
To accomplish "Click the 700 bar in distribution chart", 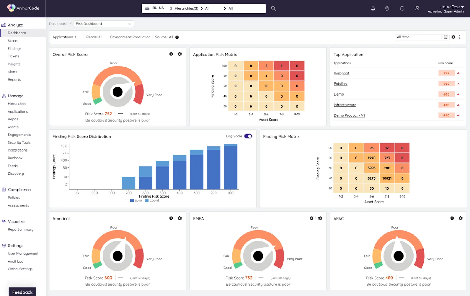I will coord(129,183).
